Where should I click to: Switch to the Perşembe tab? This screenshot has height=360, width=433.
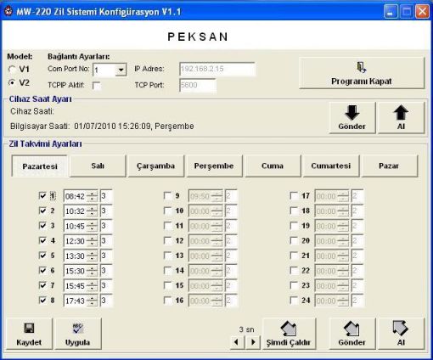click(214, 166)
